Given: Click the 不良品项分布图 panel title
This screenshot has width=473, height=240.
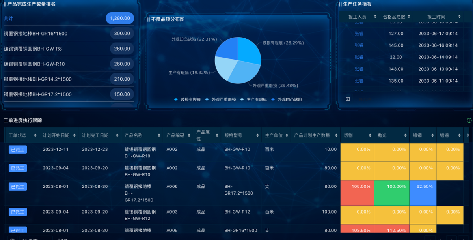Looking at the screenshot, I should click(168, 19).
